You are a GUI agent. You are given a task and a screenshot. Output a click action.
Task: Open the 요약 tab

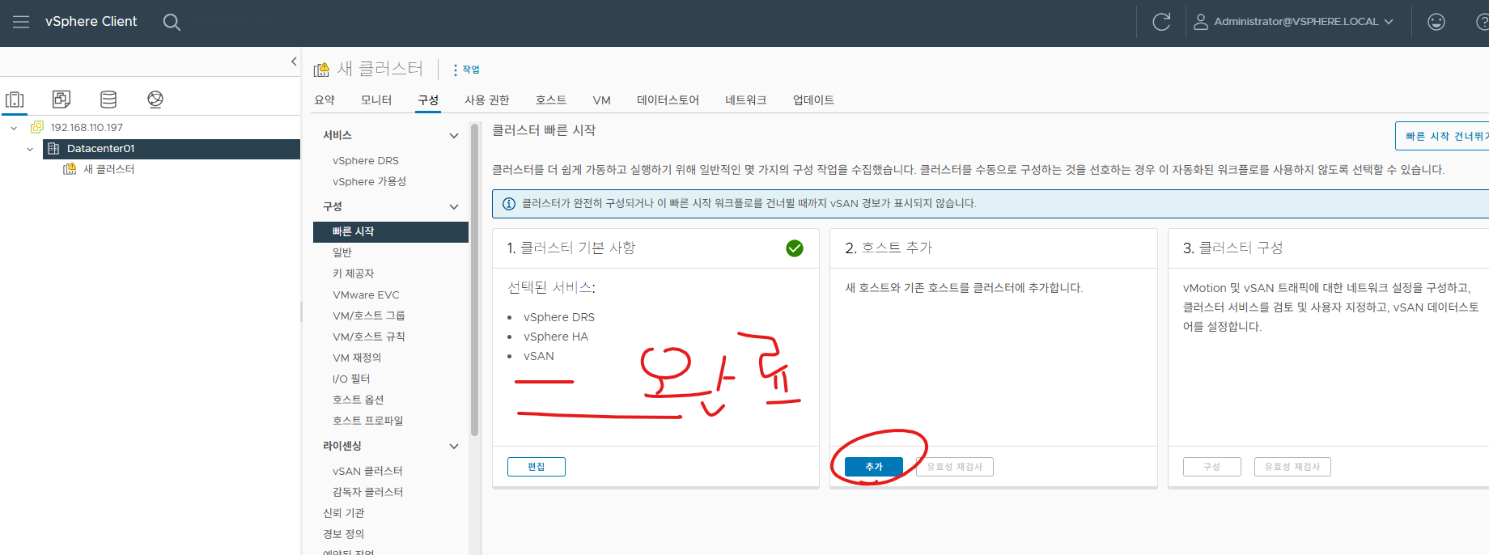325,100
